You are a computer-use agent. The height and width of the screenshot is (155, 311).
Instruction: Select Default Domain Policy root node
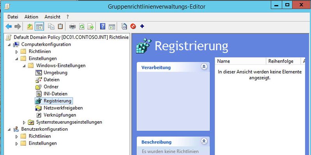pyautogui.click(x=71, y=37)
